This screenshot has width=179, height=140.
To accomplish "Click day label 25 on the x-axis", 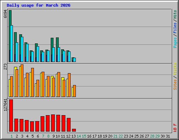I will (136, 136).
